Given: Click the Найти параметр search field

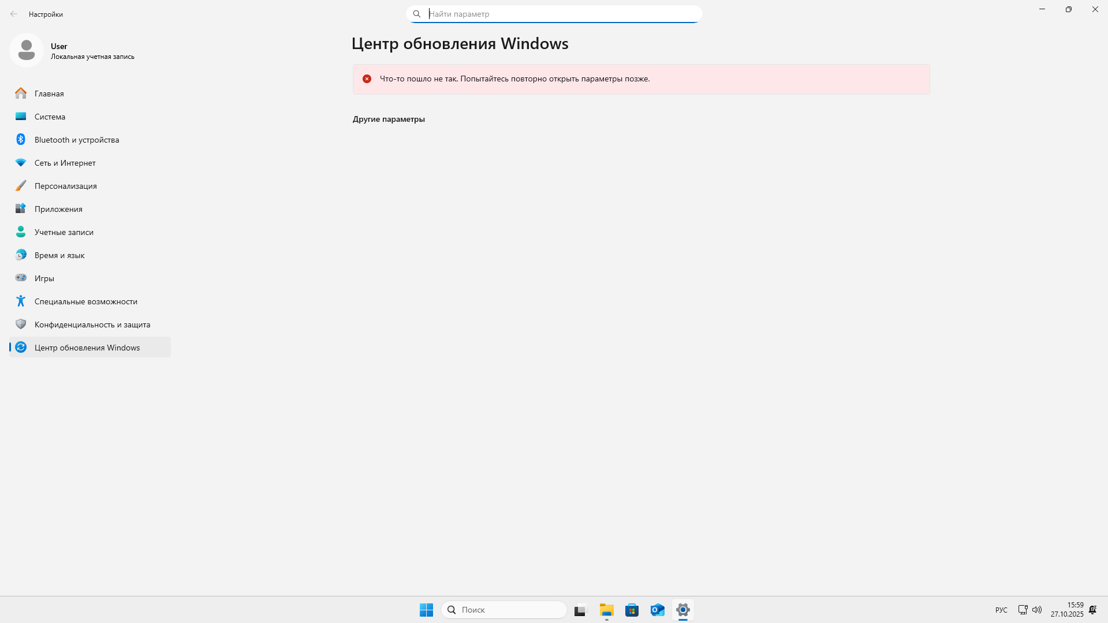Looking at the screenshot, I should [x=553, y=13].
